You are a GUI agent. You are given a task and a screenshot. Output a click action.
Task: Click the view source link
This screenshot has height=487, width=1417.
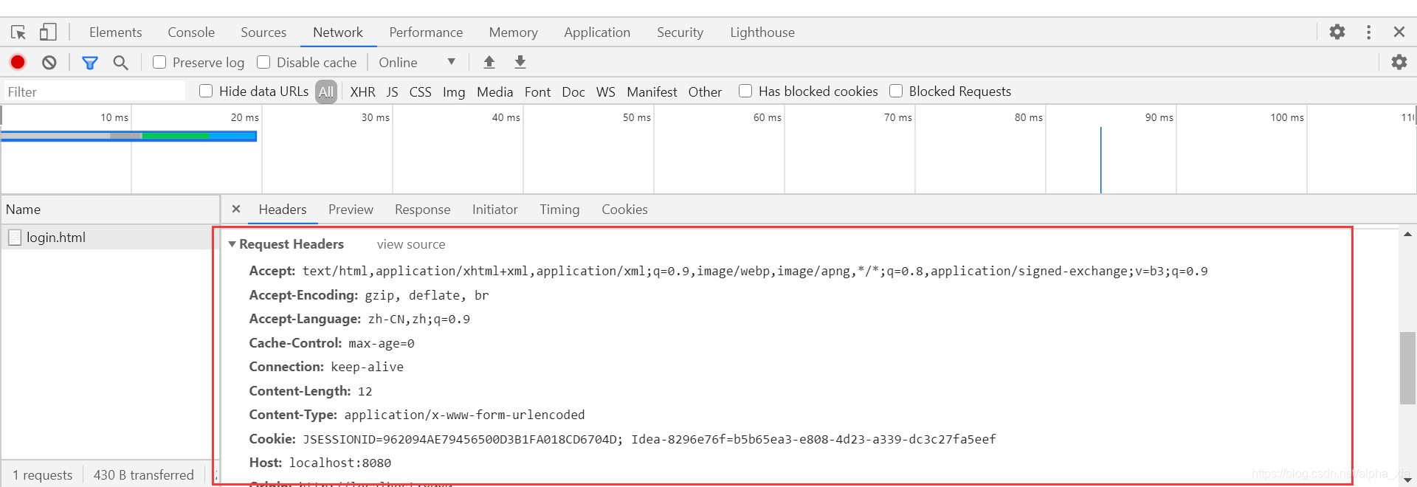[411, 244]
